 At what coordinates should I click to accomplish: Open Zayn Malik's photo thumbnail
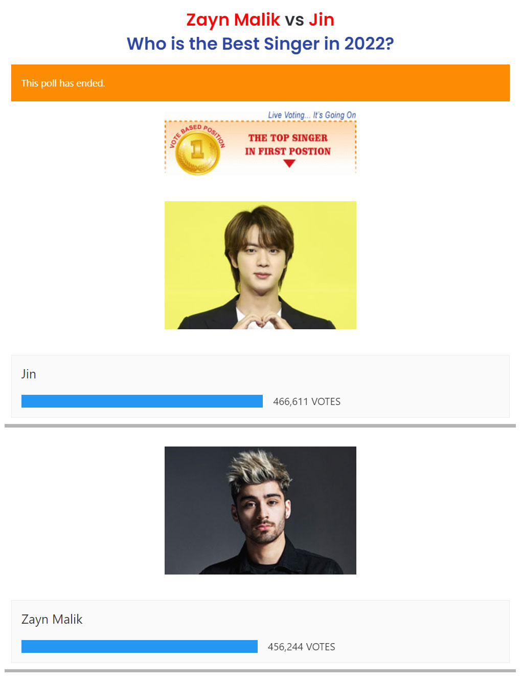pos(260,511)
